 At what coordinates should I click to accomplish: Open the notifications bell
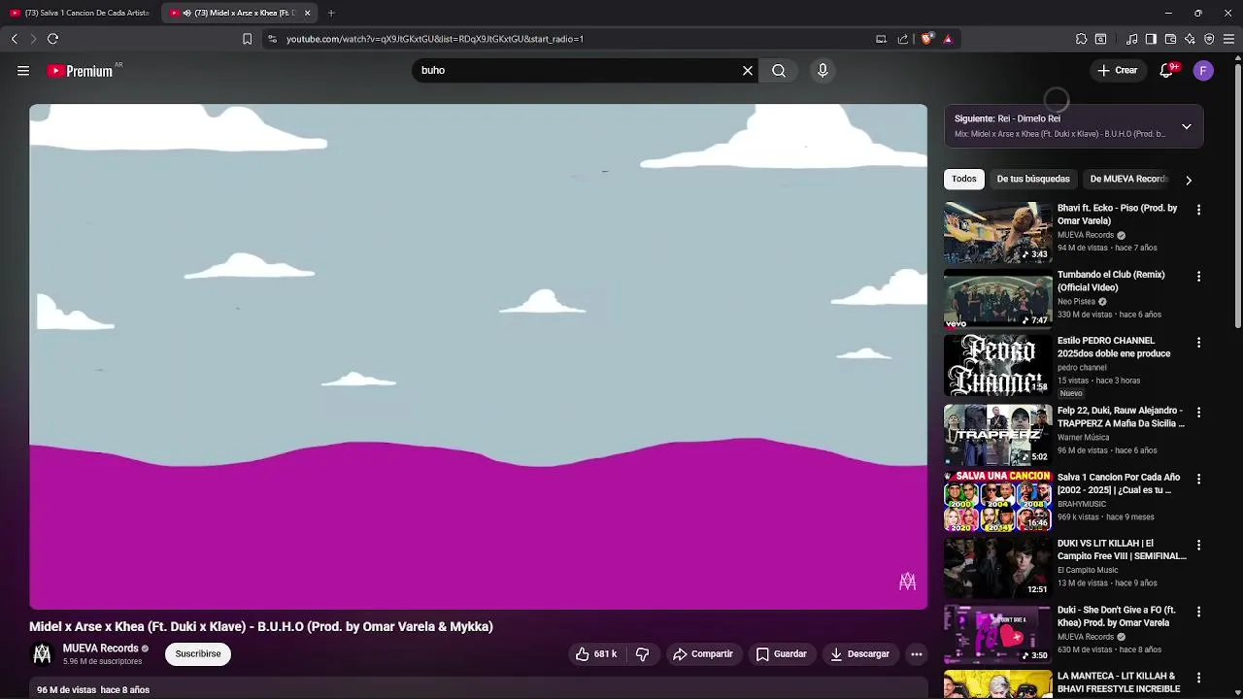tap(1167, 71)
